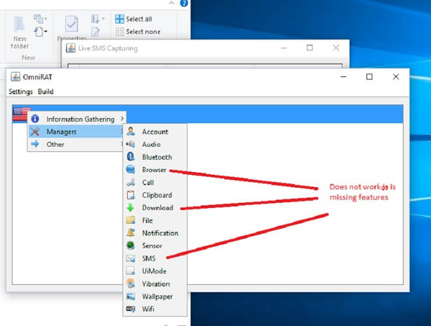Click the Bluetooth icon in Managers submenu
This screenshot has height=326, width=431.
pyautogui.click(x=130, y=156)
